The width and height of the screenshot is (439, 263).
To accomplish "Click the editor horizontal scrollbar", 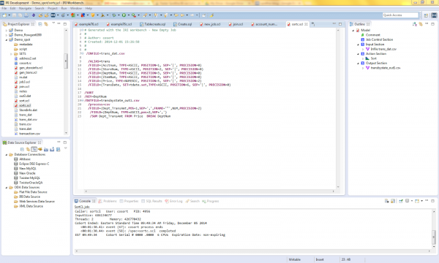I will point(210,191).
